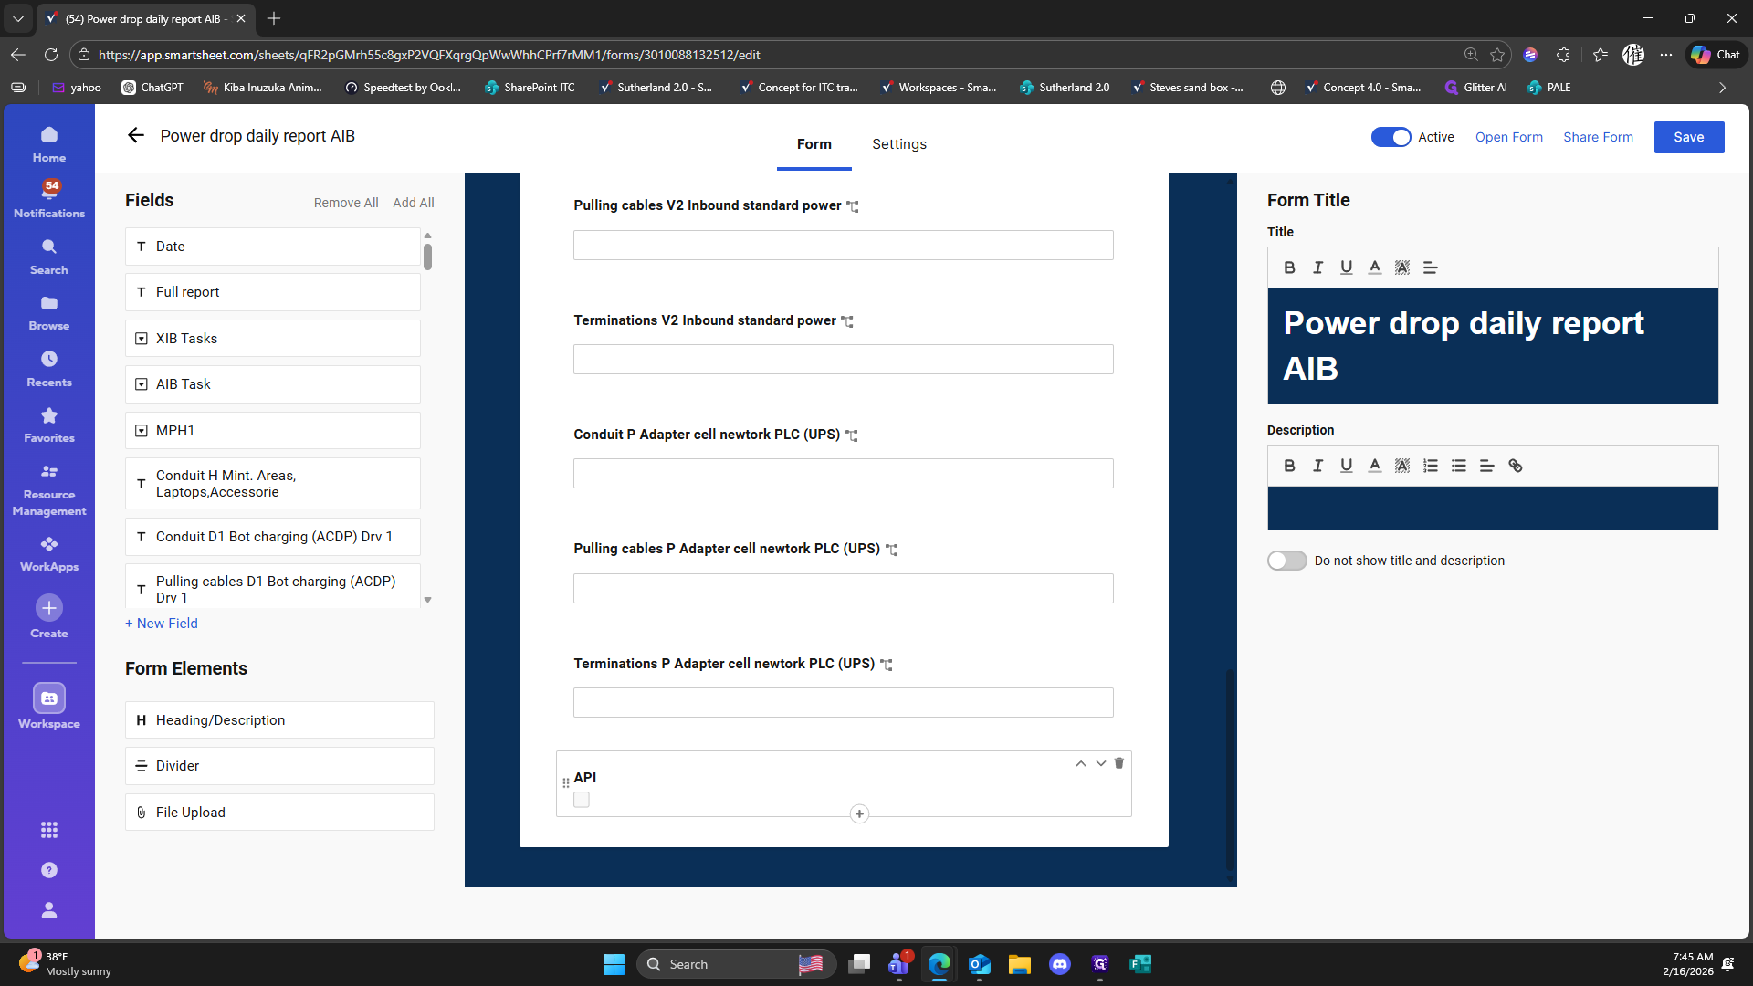
Task: Select the Form tab
Action: click(814, 144)
